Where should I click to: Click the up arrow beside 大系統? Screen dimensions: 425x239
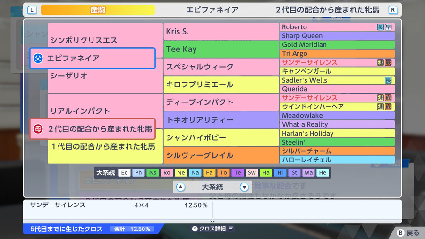point(180,187)
